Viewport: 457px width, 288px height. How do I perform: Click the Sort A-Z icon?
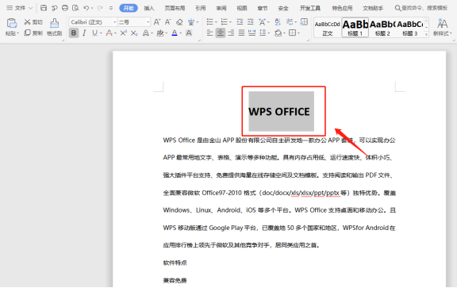278,22
